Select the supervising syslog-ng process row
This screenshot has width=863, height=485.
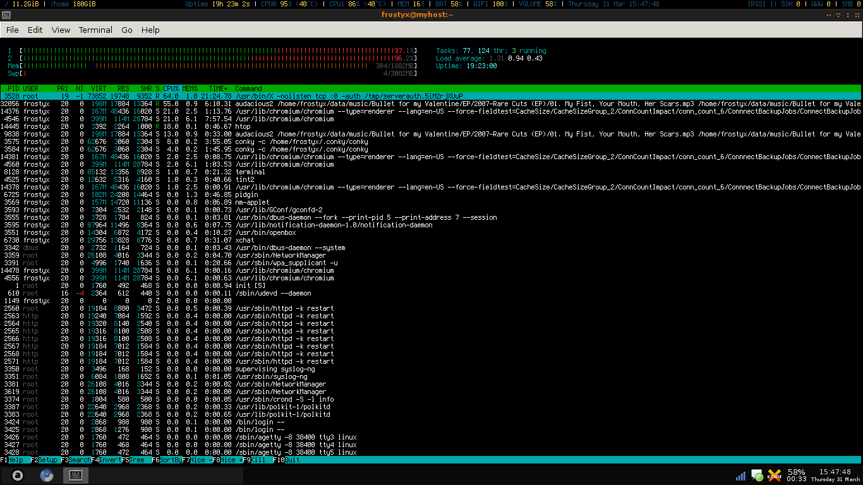(x=431, y=369)
